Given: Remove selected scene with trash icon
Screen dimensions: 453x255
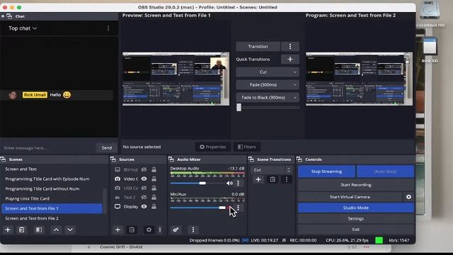Looking at the screenshot, I should 22,229.
